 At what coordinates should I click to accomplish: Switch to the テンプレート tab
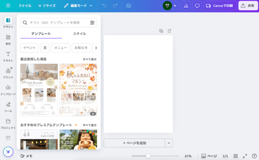click(41, 34)
